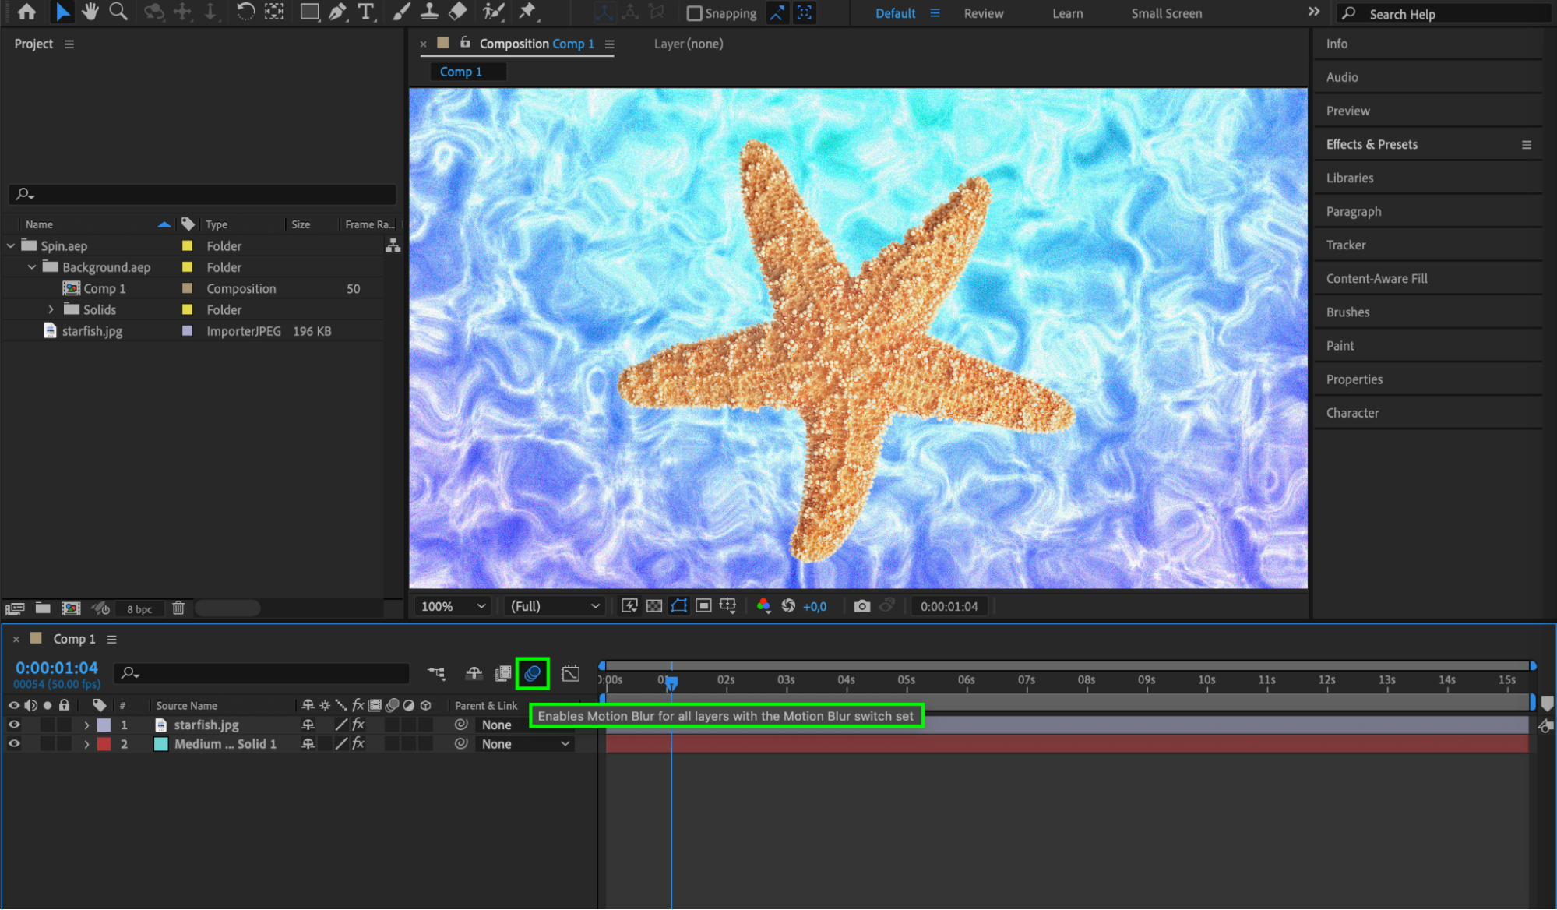The image size is (1557, 910).
Task: Click the Motion Blur enable button
Action: point(533,673)
